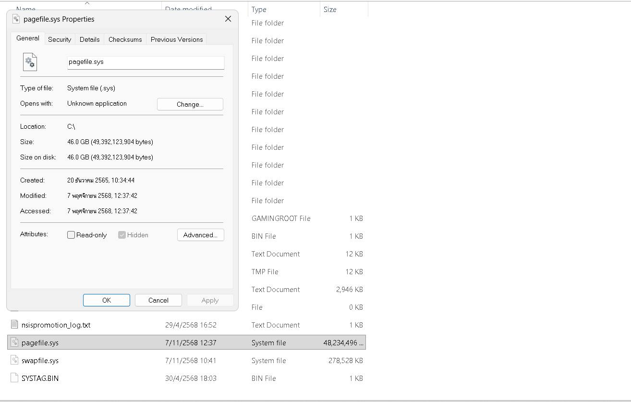Click the 278,528 KB size cell
Screen dimensions: 631x402
click(346, 360)
